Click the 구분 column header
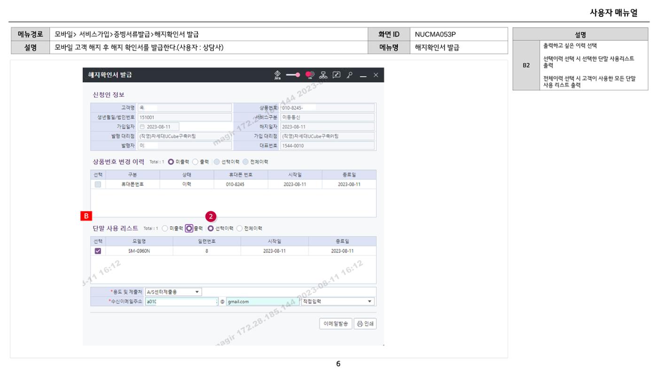This screenshot has height=370, width=658. (133, 175)
